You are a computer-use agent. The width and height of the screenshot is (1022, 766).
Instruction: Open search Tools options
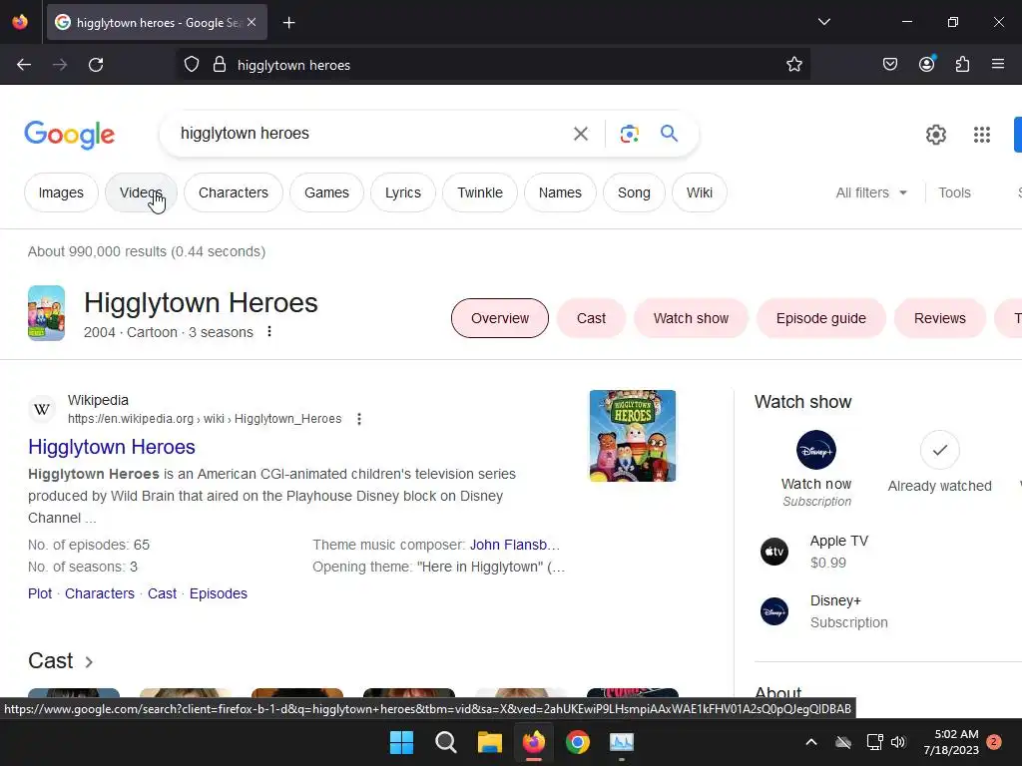(954, 192)
